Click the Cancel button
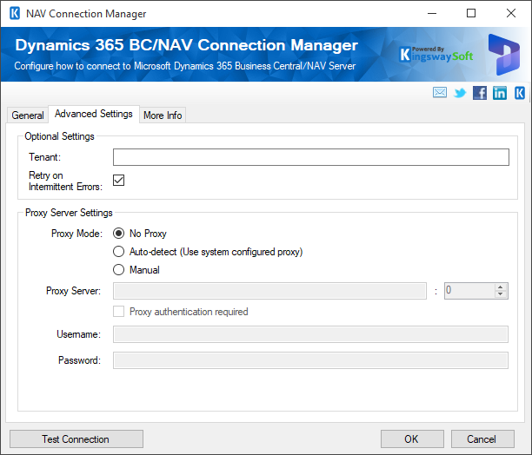The image size is (532, 455). [482, 439]
